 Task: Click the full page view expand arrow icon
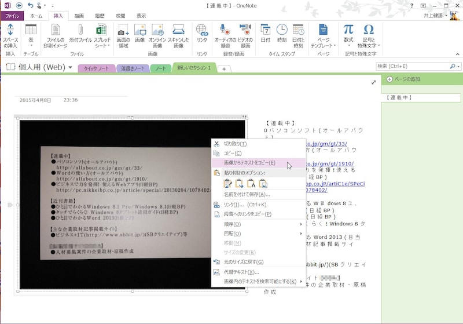[x=373, y=82]
